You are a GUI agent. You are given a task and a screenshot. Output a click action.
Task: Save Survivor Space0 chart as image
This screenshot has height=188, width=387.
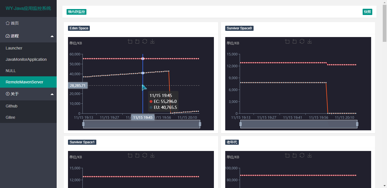(310, 42)
